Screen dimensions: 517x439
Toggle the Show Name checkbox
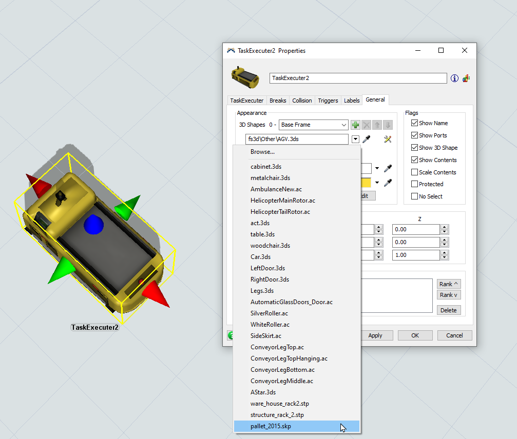[414, 123]
